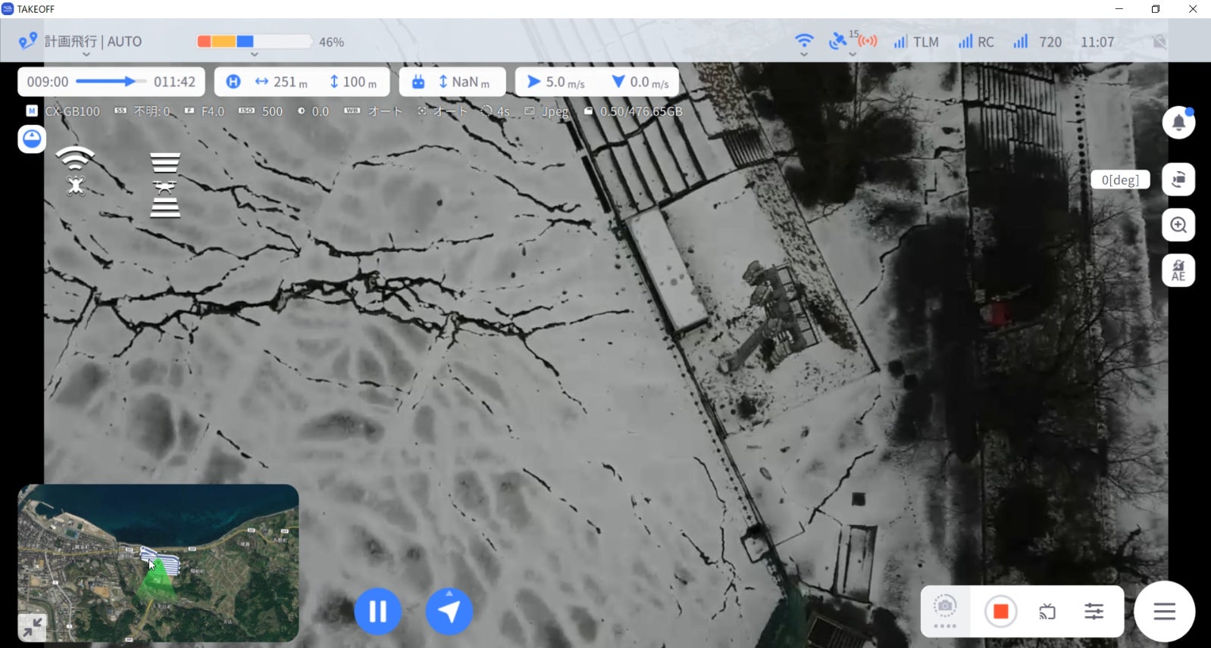Image resolution: width=1211 pixels, height=648 pixels.
Task: Expand the GPS satellite details chevron
Action: (853, 55)
